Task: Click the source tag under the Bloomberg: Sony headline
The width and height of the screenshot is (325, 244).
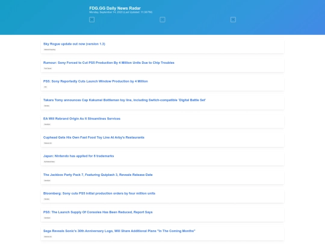Action: [x=46, y=199]
